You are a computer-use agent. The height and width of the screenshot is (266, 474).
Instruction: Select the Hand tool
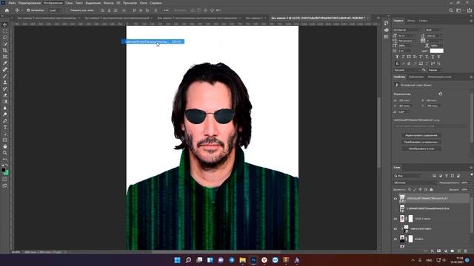5,146
